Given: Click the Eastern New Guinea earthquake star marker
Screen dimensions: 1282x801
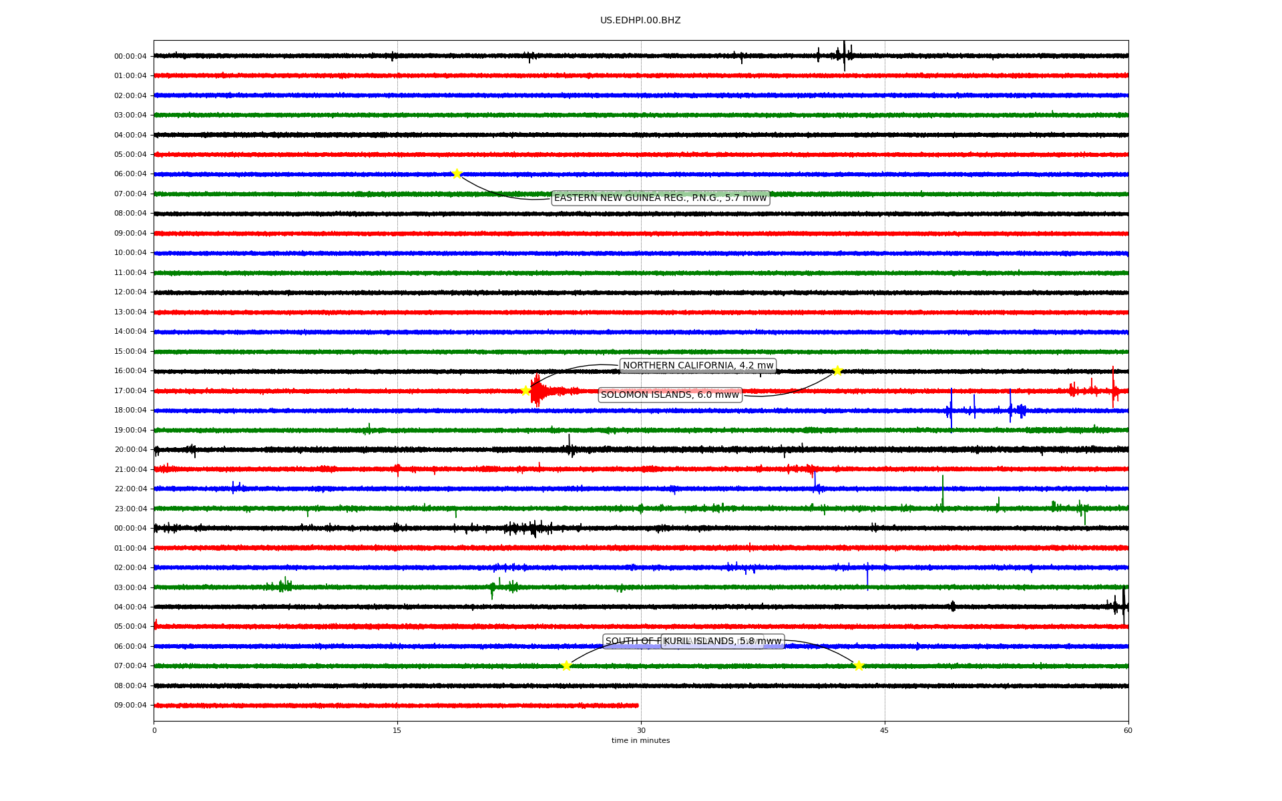Looking at the screenshot, I should tap(457, 174).
